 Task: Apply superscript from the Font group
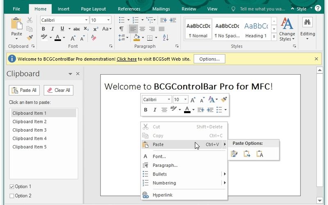[x=96, y=29]
